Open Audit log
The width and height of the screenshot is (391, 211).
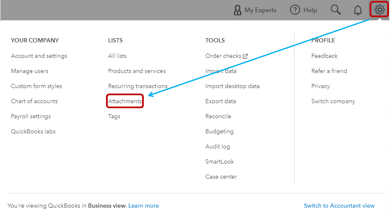tap(218, 146)
